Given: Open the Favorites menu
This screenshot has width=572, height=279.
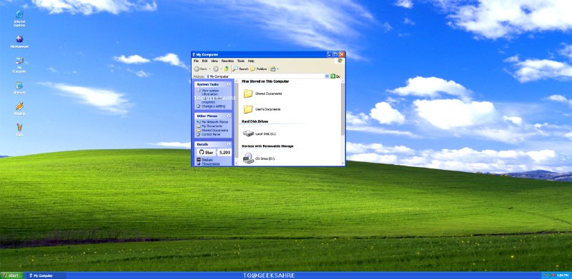Looking at the screenshot, I should coord(227,61).
